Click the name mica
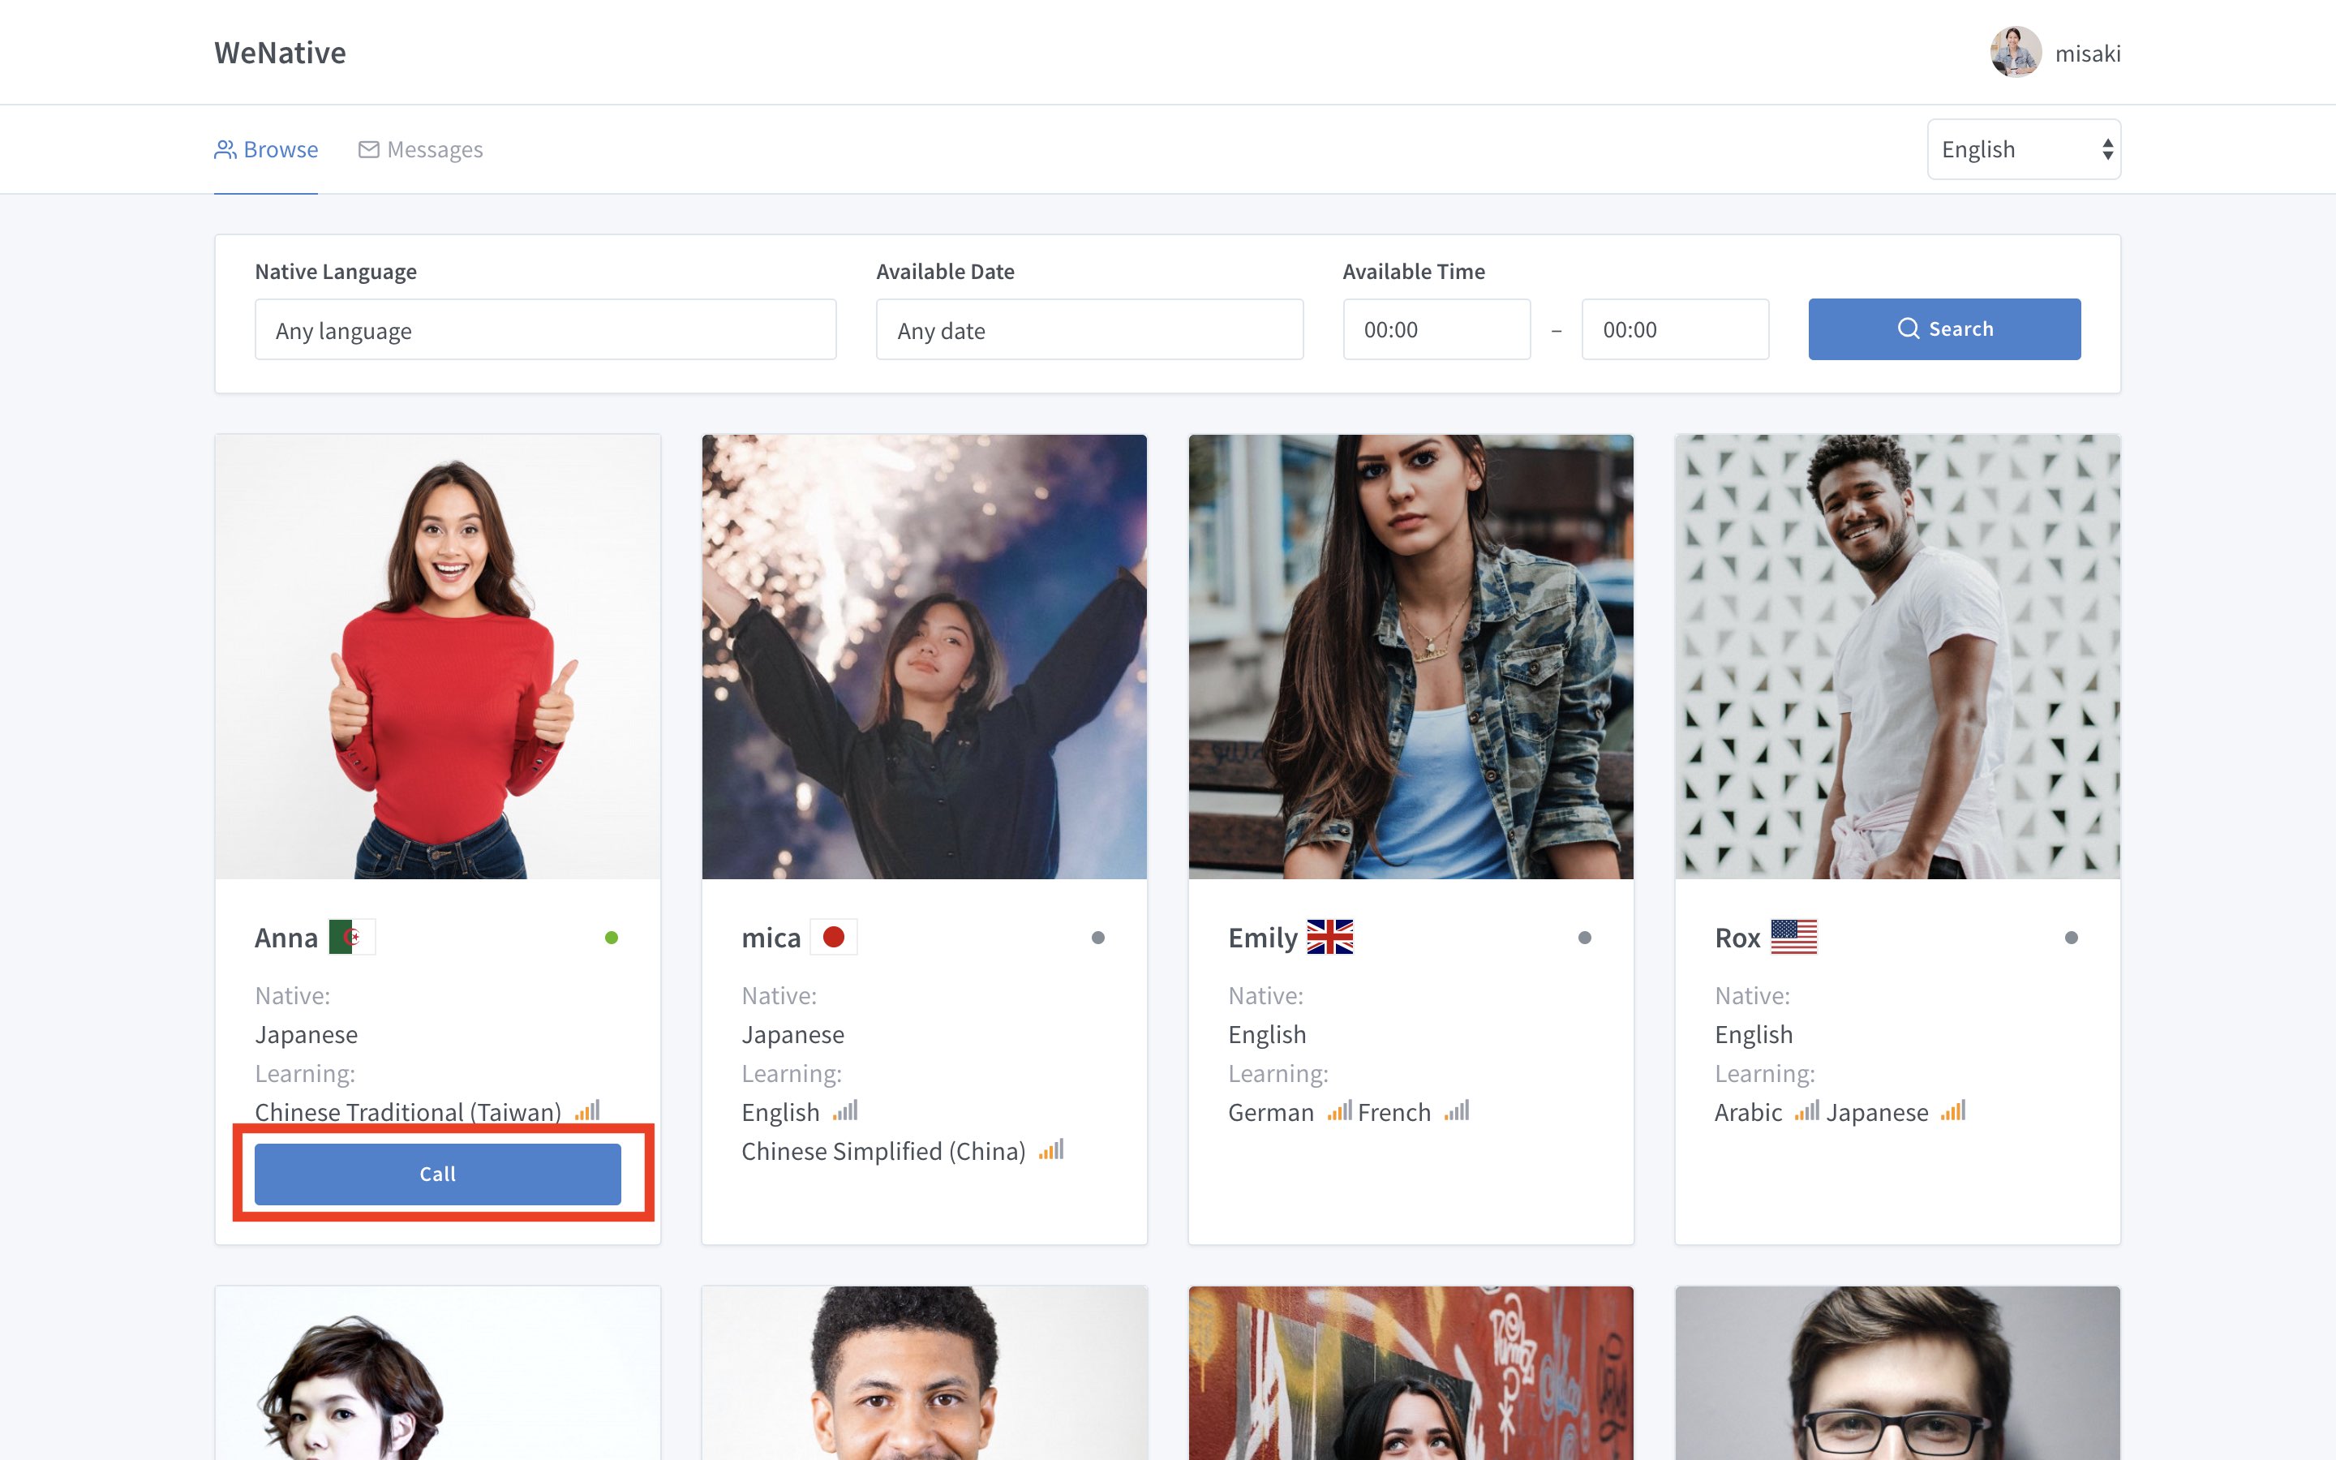2336x1460 pixels. (x=771, y=938)
